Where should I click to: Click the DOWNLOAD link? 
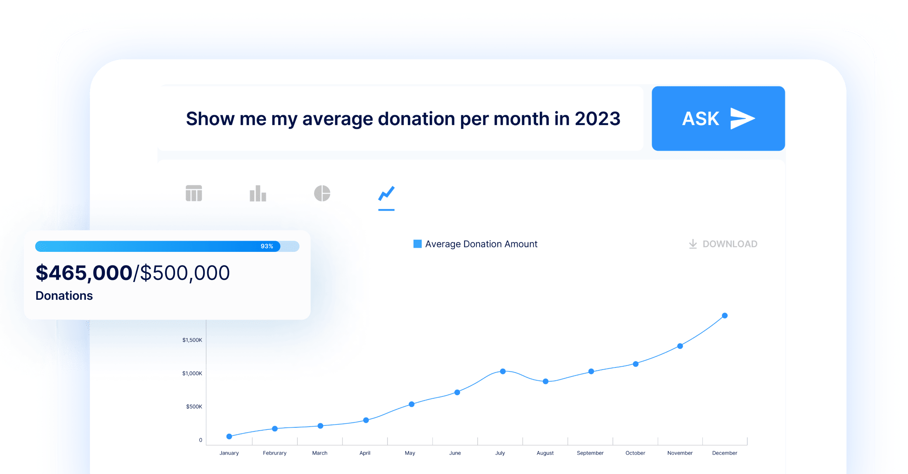coord(731,244)
